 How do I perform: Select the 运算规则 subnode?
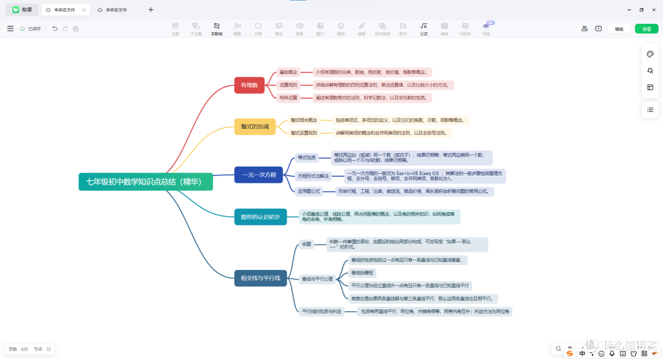[x=289, y=85]
